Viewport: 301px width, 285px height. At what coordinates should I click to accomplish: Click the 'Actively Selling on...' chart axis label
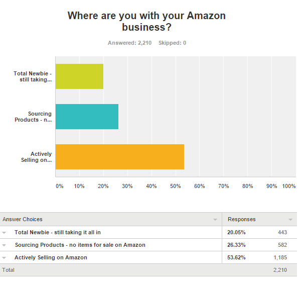tap(36, 157)
